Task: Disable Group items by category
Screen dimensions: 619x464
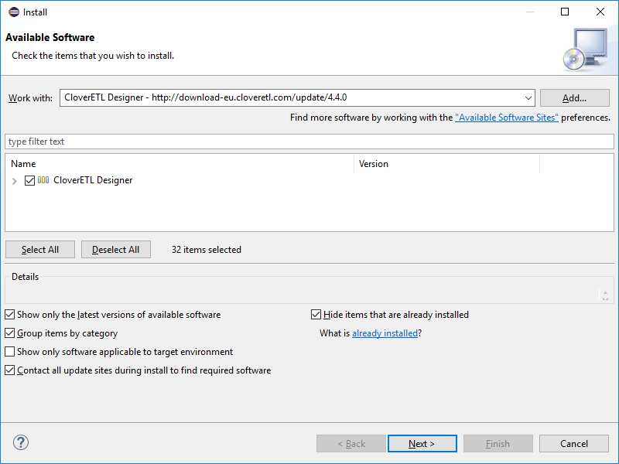Action: point(10,333)
